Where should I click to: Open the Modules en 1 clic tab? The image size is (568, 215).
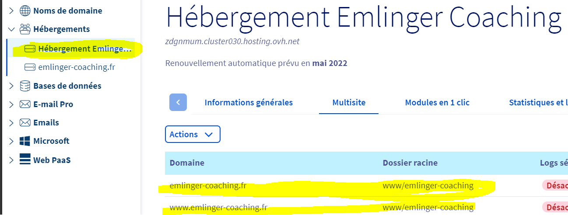pos(437,103)
